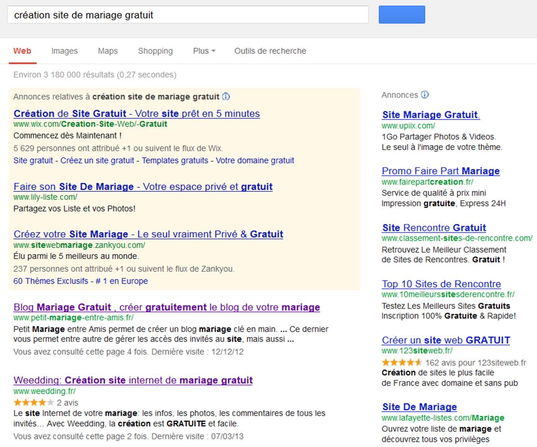Click the blue search button

pos(401,15)
